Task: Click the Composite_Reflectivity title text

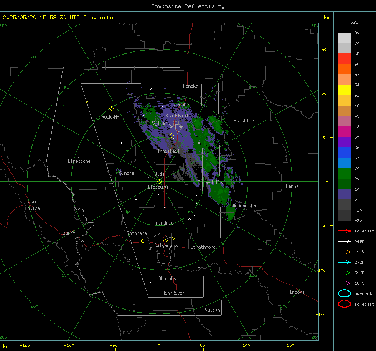Action: 188,6
